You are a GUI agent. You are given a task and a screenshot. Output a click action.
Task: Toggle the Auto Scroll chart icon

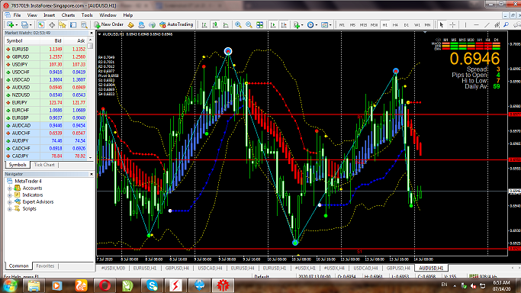click(x=273, y=24)
